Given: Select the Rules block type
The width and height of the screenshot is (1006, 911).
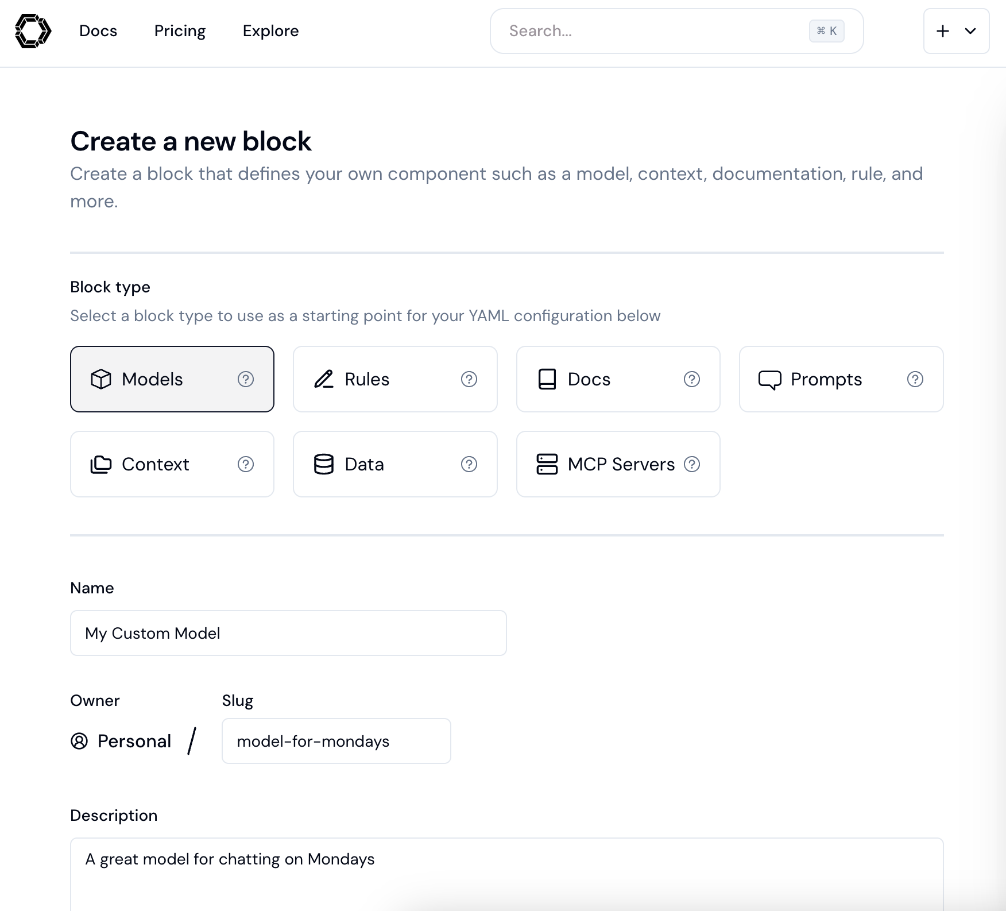Looking at the screenshot, I should pos(394,379).
